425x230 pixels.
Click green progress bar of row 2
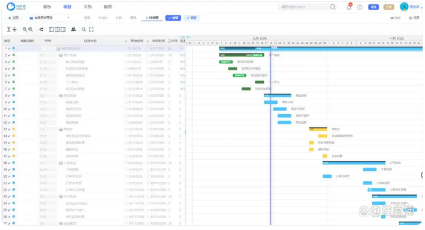pos(241,55)
